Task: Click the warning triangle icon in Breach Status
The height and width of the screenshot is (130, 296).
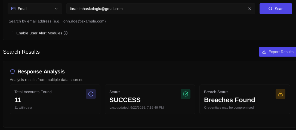Action: 280,94
